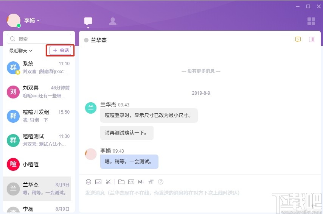The width and height of the screenshot is (323, 214).
Task: Expand the 最近聊天 filter dropdown
Action: (20, 50)
